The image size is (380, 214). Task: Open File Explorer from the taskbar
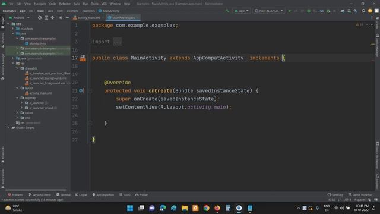tap(185, 208)
